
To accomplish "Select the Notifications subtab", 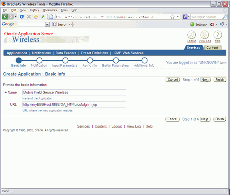I will tap(42, 53).
